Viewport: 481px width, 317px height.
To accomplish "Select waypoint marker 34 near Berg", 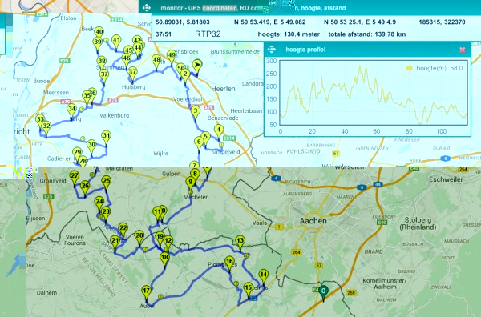I will (71, 111).
